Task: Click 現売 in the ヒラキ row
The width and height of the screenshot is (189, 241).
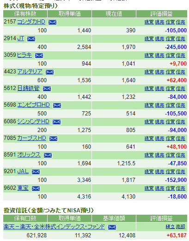Action: [159, 55]
